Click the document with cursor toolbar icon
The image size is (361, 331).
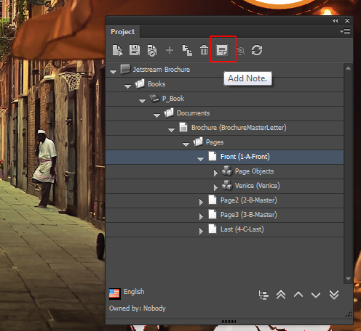click(x=118, y=50)
